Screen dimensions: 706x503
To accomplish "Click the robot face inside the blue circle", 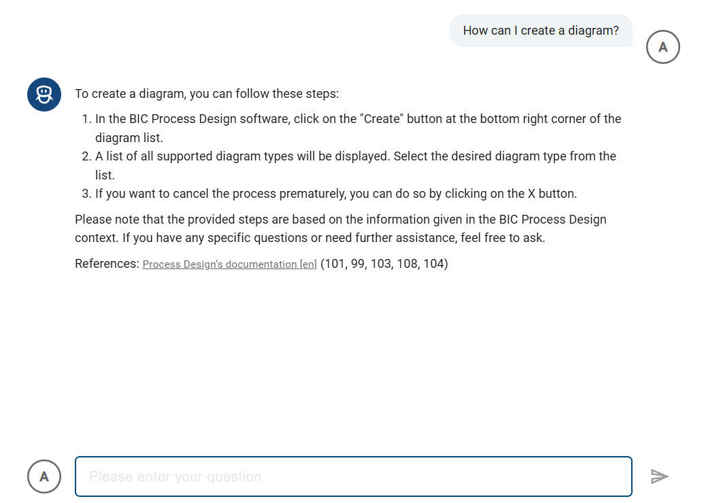I will tap(44, 94).
